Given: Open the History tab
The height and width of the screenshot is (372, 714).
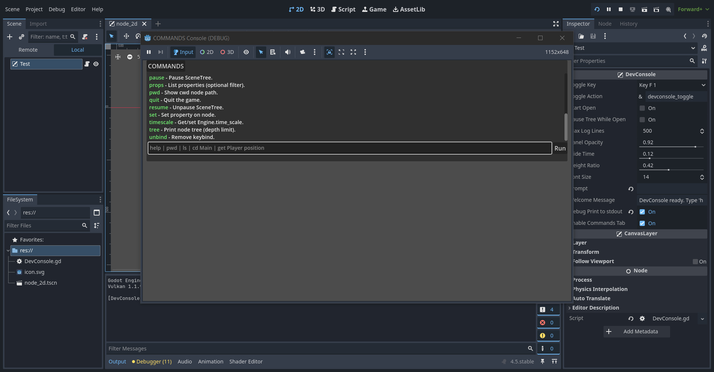Looking at the screenshot, I should tap(628, 24).
